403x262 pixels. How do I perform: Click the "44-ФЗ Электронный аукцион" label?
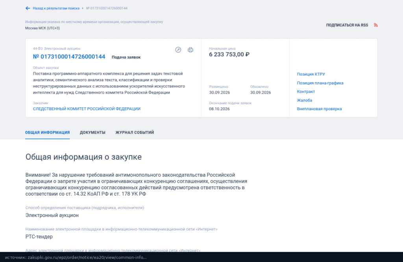pyautogui.click(x=57, y=48)
